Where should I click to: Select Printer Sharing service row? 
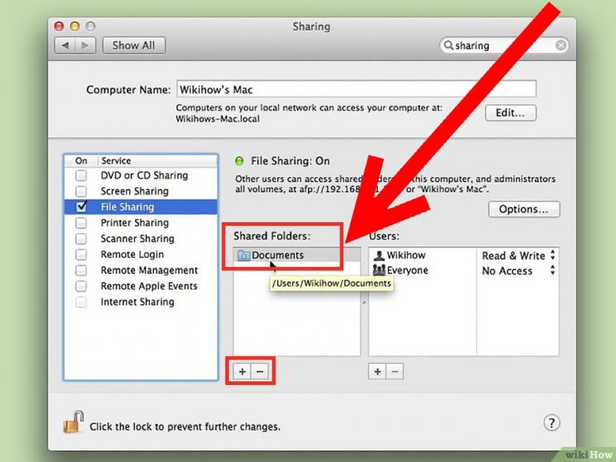coord(141,223)
